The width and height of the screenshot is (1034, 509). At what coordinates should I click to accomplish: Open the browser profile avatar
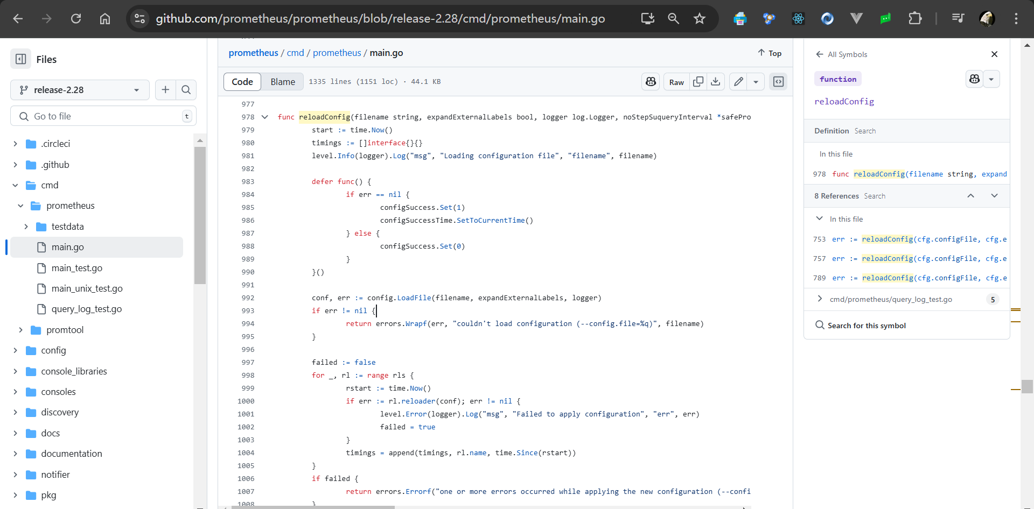click(x=987, y=19)
